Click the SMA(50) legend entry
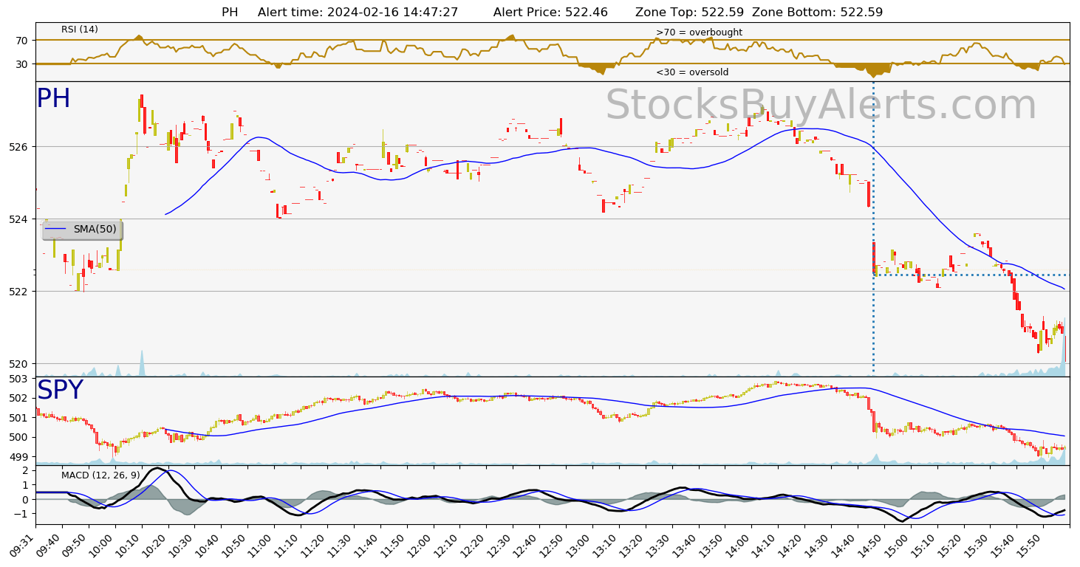Viewport: 1080px width, 567px height. 82,230
